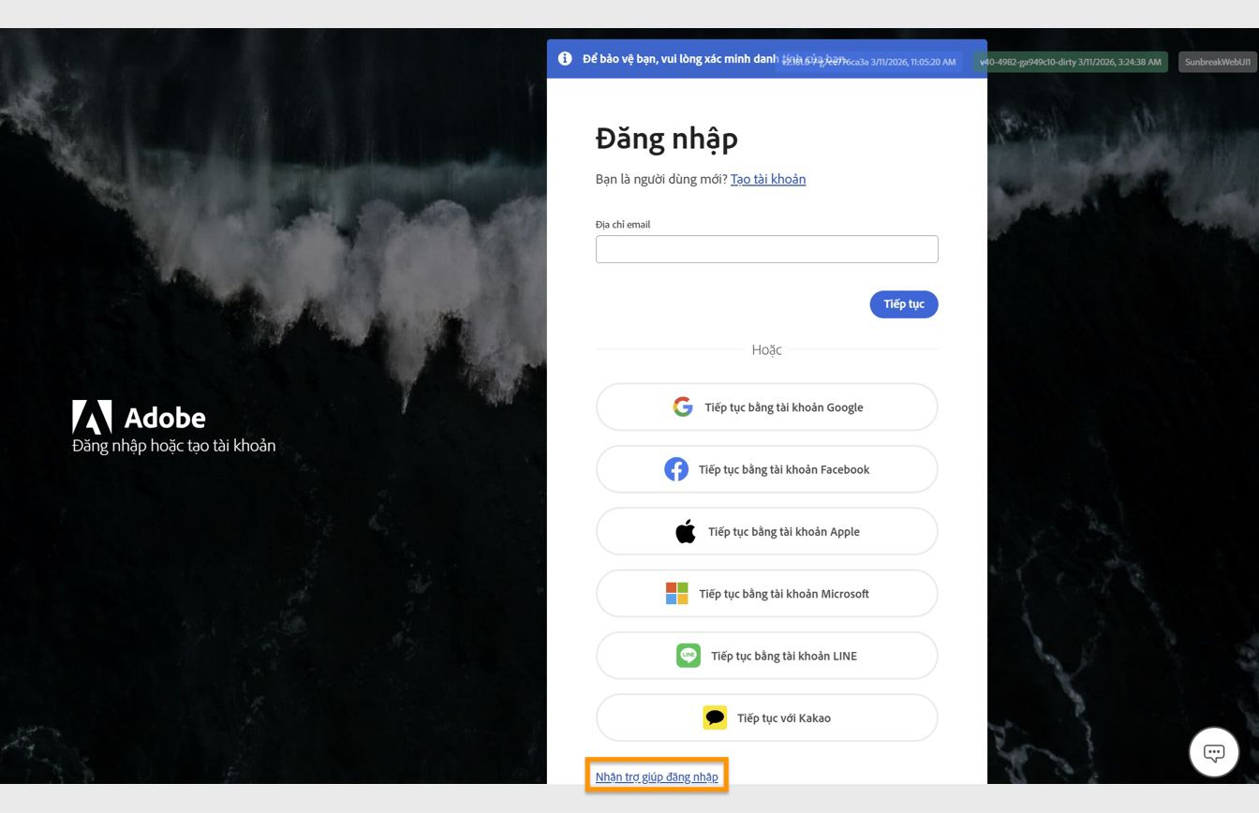Pick the "Tiếp tục với Kakao" option

point(766,718)
